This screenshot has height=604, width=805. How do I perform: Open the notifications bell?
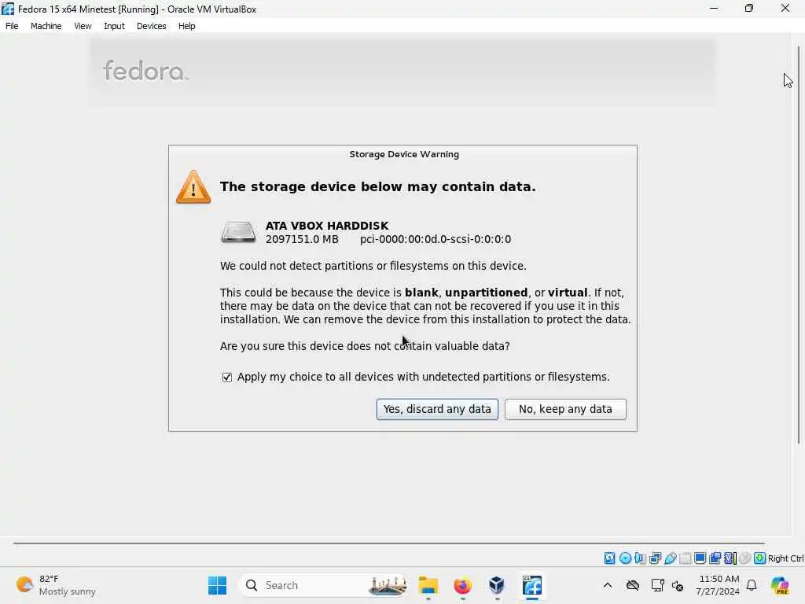(x=752, y=585)
